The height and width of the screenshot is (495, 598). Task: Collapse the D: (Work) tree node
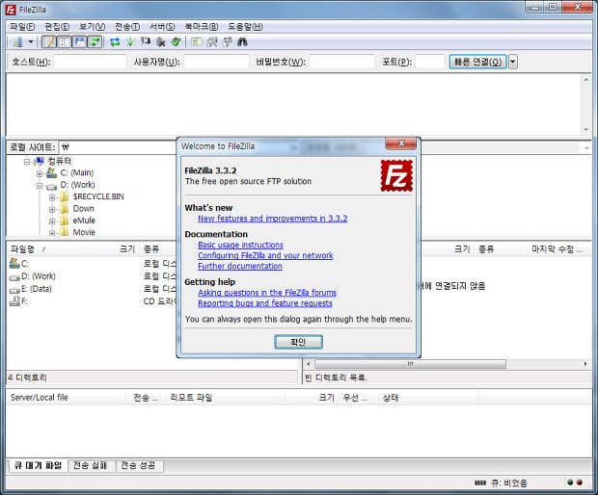click(40, 186)
